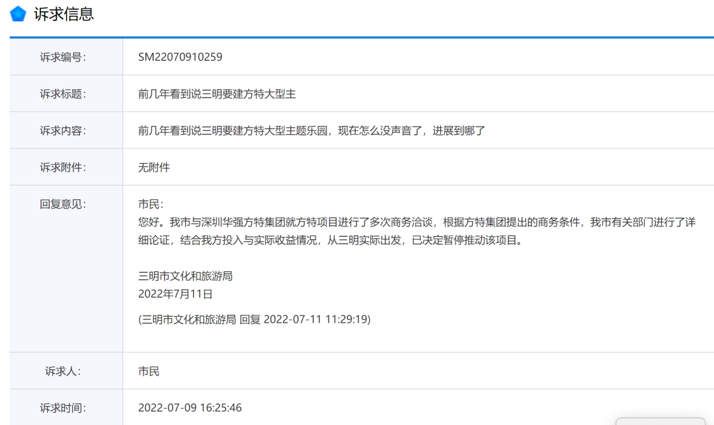Click the 三明市文化和旅游局 signature line

[x=185, y=276]
